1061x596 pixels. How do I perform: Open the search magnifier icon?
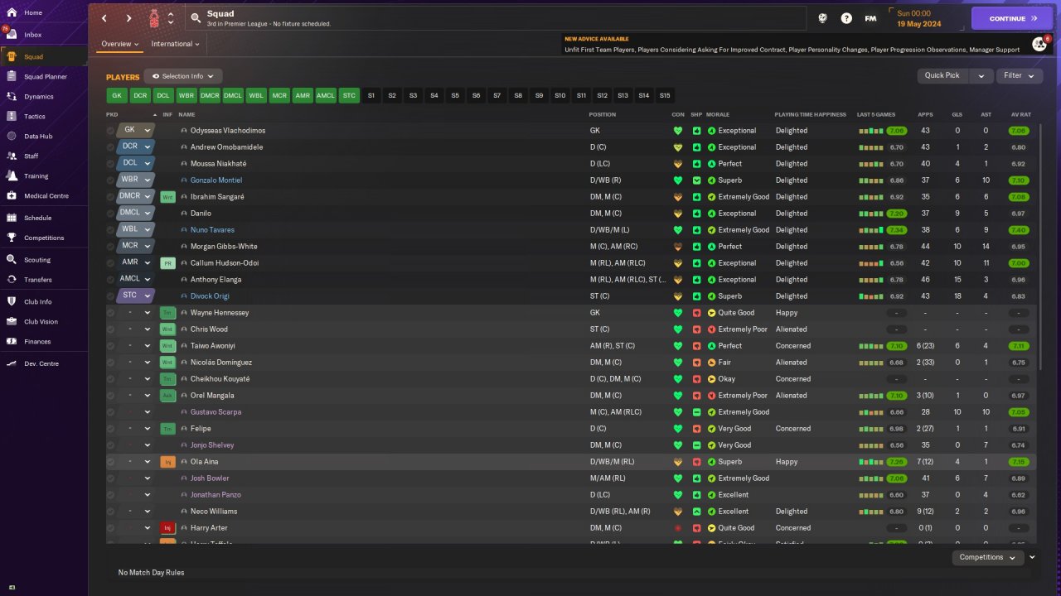[x=196, y=17]
